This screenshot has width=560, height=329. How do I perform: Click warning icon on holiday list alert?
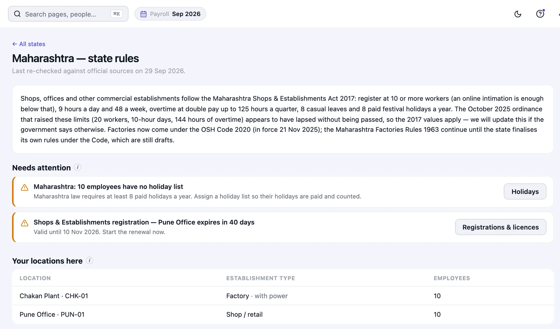pos(24,187)
